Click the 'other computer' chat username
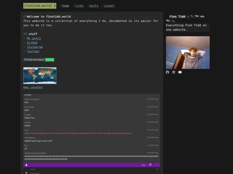The image size is (233, 174). 32,99
